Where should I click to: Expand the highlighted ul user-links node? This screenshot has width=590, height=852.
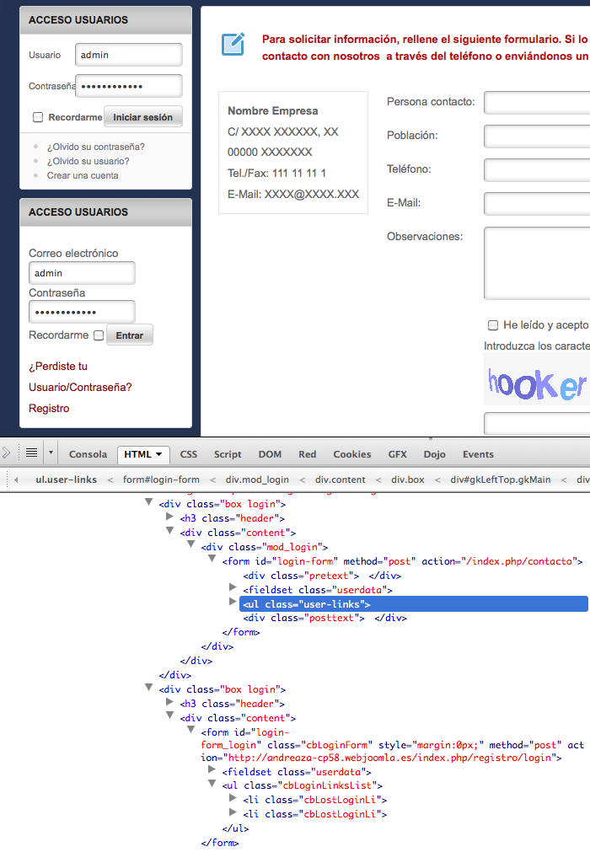[233, 602]
